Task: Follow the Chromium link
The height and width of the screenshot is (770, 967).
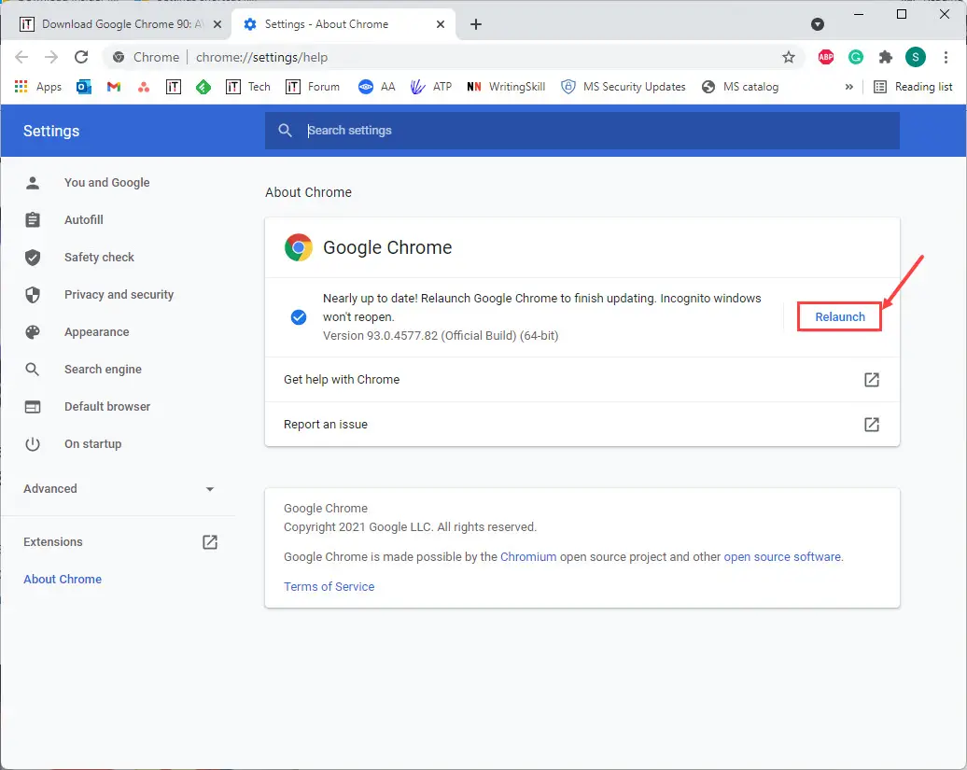Action: [x=528, y=556]
